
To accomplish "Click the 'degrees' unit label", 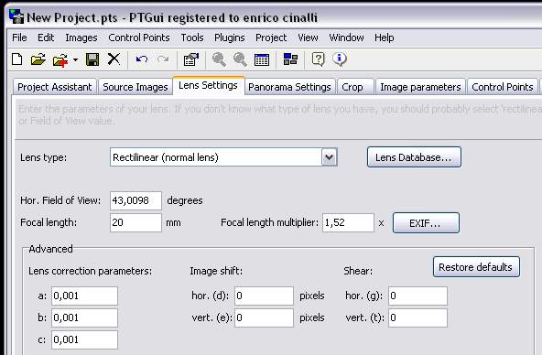I will (x=185, y=200).
